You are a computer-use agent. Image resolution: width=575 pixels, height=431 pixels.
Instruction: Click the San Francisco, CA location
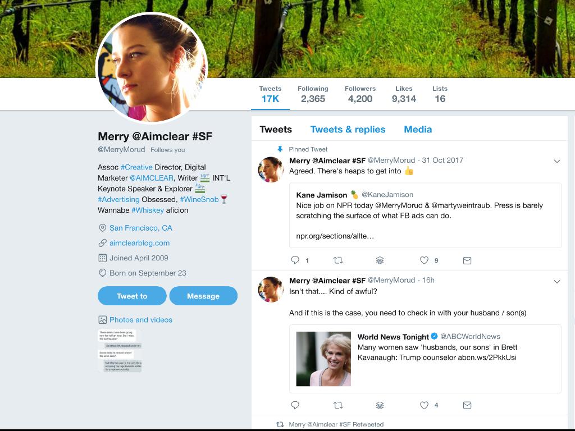coord(140,228)
